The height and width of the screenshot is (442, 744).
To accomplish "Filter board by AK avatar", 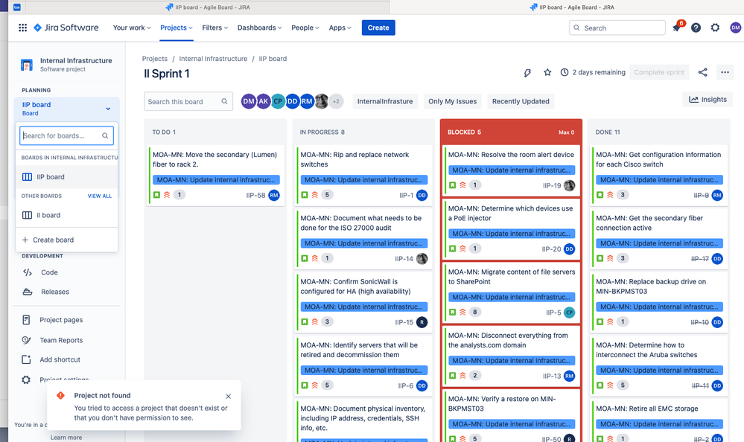I will pyautogui.click(x=264, y=101).
